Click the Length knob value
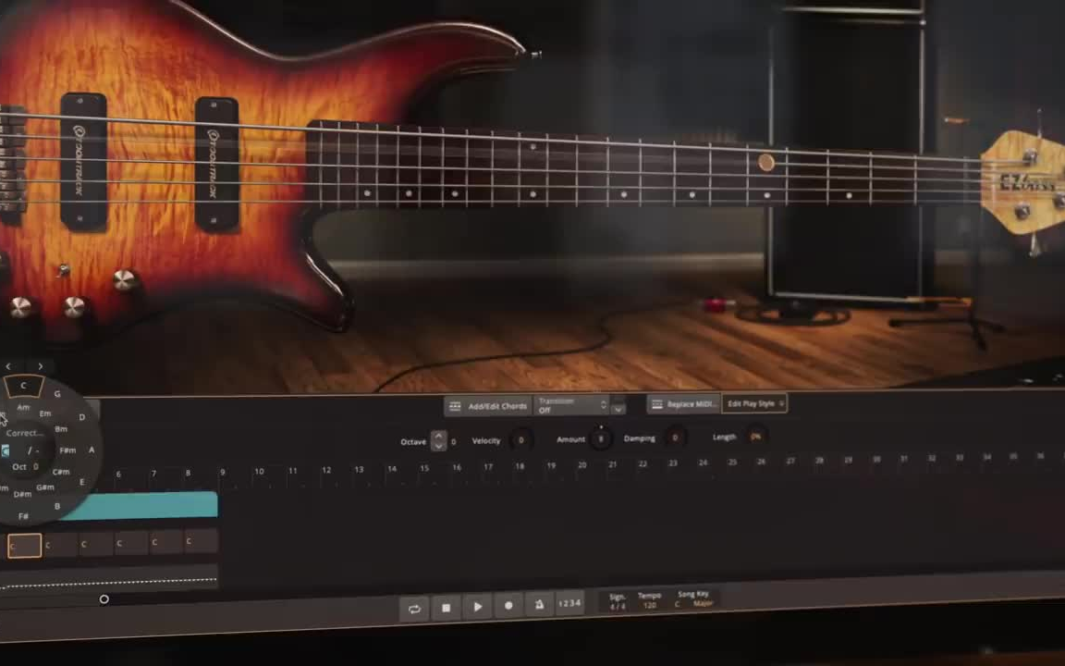1065x666 pixels. pyautogui.click(x=755, y=437)
